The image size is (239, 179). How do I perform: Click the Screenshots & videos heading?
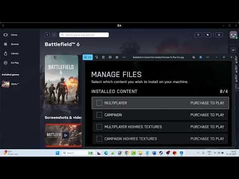click(63, 117)
